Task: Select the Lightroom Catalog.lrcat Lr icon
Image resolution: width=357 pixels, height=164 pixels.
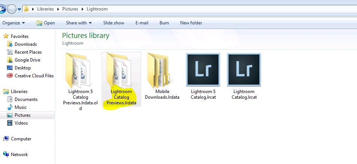Action: point(244,70)
